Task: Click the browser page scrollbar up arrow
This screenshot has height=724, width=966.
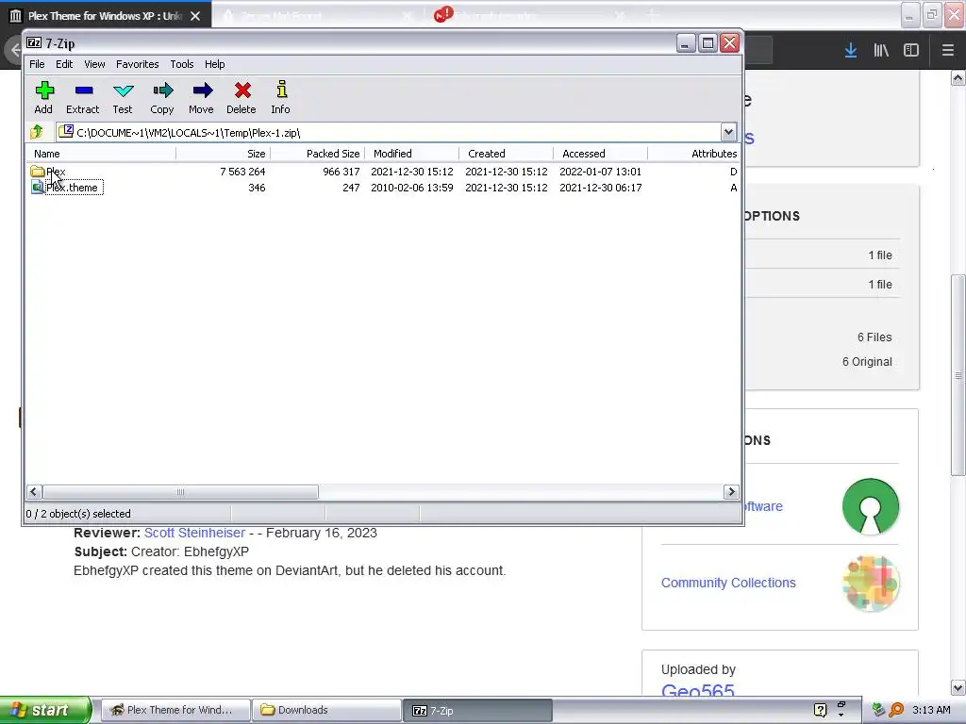Action: click(x=958, y=77)
